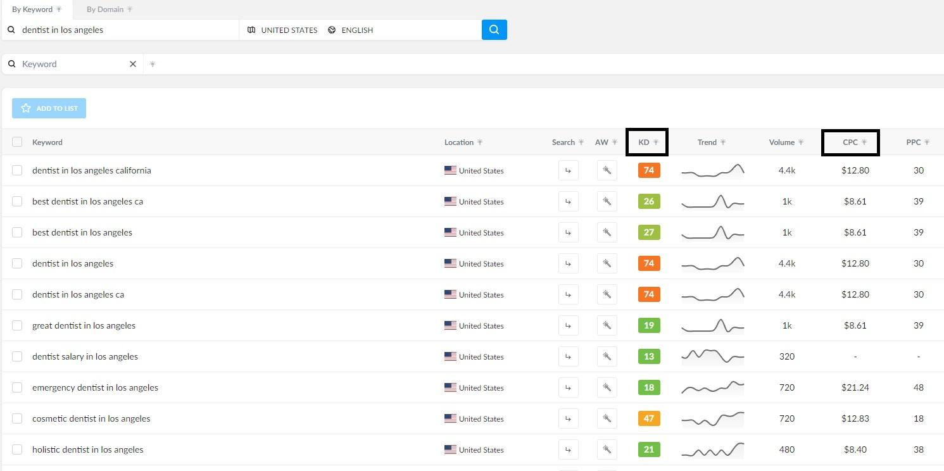Click the green KD 13 badge for dentist salary
This screenshot has width=944, height=471.
coord(649,356)
